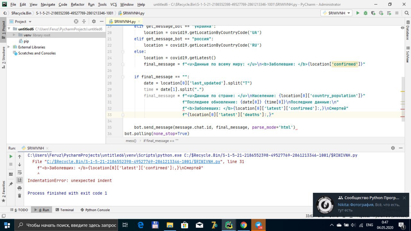Expand the venv library root folder
This screenshot has height=231, width=411.
tap(14, 35)
